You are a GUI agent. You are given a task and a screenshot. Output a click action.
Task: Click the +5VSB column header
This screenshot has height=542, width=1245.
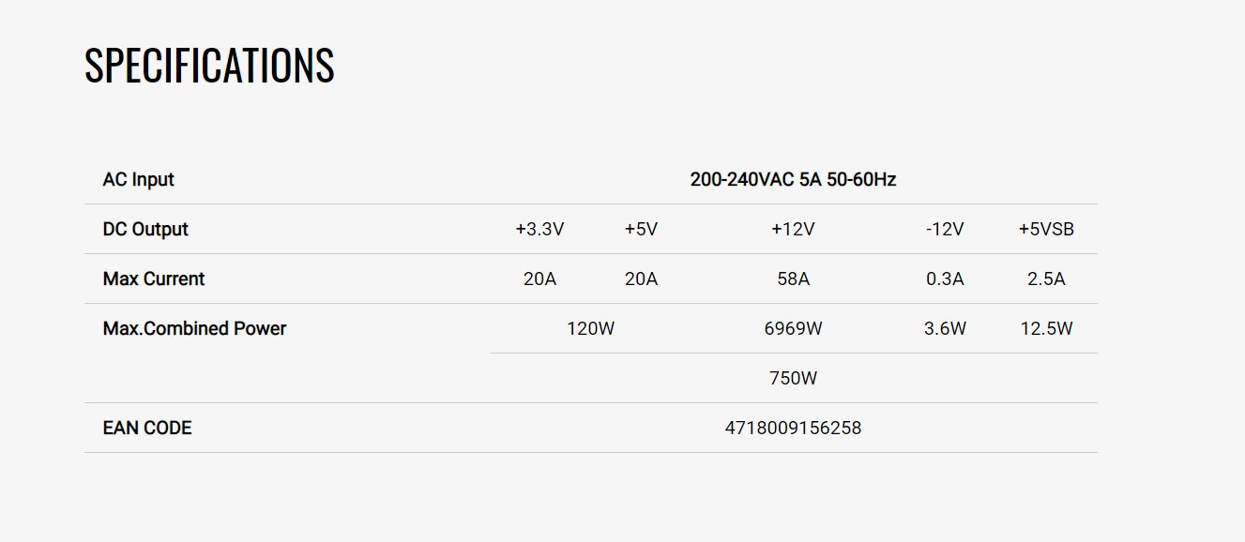pos(1046,229)
